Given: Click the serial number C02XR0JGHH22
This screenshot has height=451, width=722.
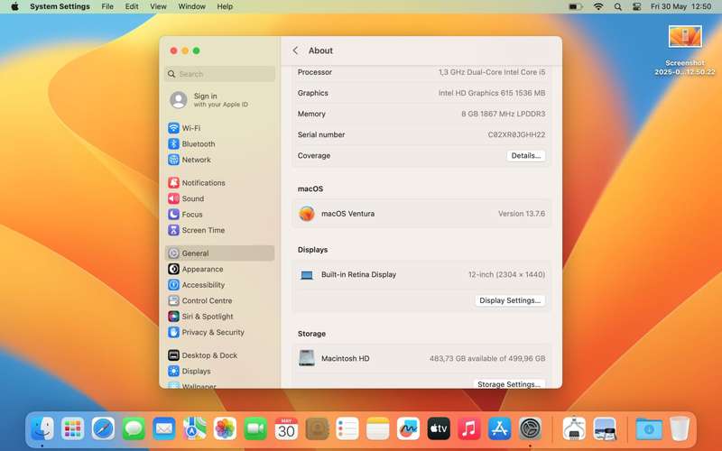Looking at the screenshot, I should [x=516, y=134].
